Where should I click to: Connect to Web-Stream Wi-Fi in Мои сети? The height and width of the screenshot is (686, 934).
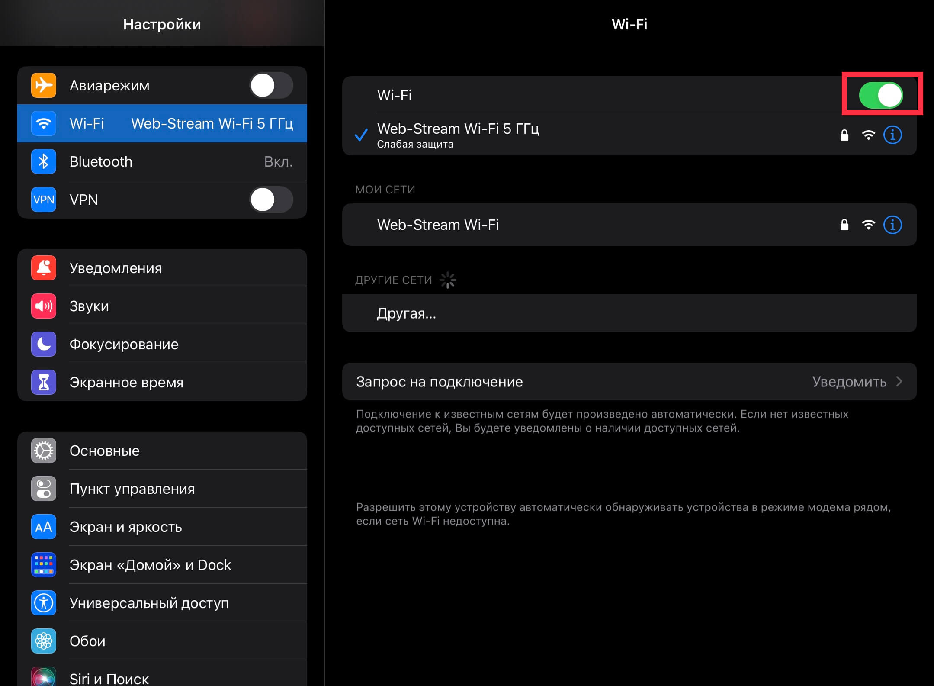point(438,225)
